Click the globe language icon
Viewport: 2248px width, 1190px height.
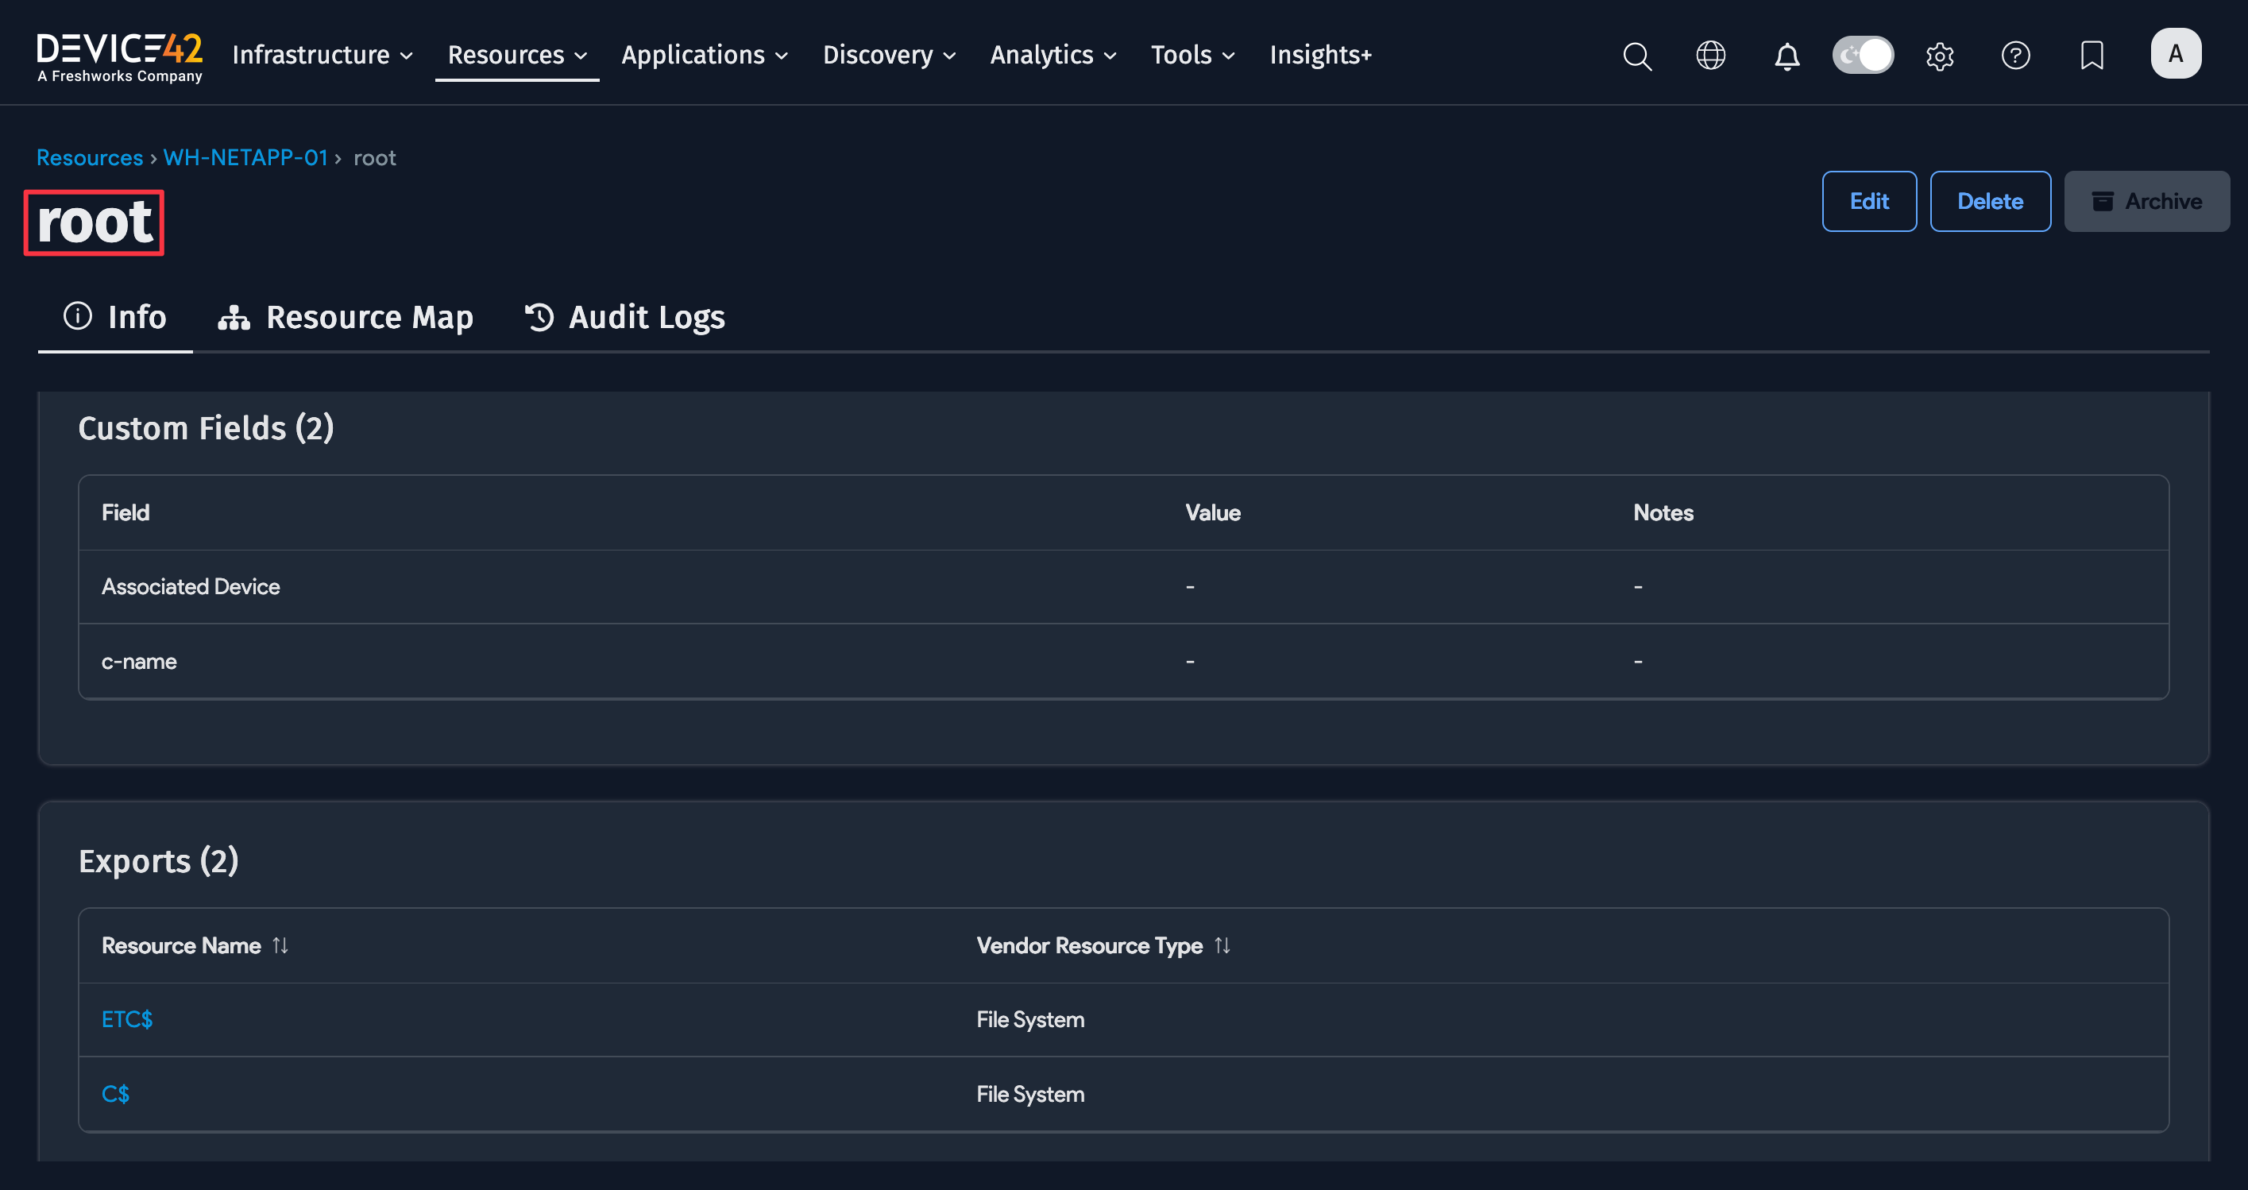pyautogui.click(x=1710, y=56)
